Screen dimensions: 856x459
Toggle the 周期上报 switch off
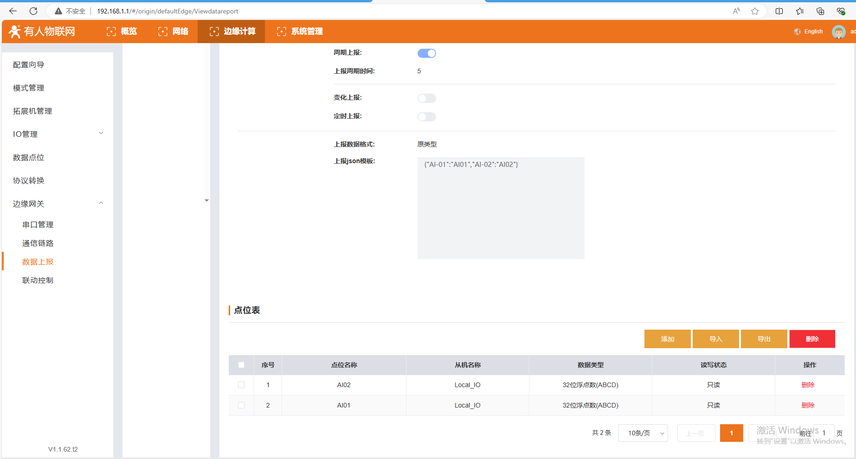(426, 53)
